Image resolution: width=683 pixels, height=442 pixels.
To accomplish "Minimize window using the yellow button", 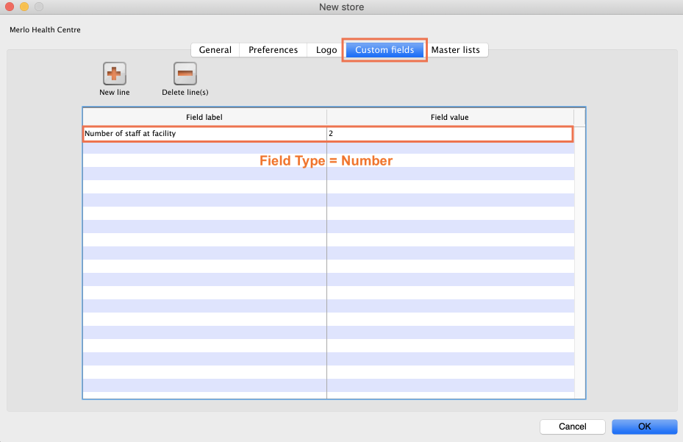I will coord(24,7).
